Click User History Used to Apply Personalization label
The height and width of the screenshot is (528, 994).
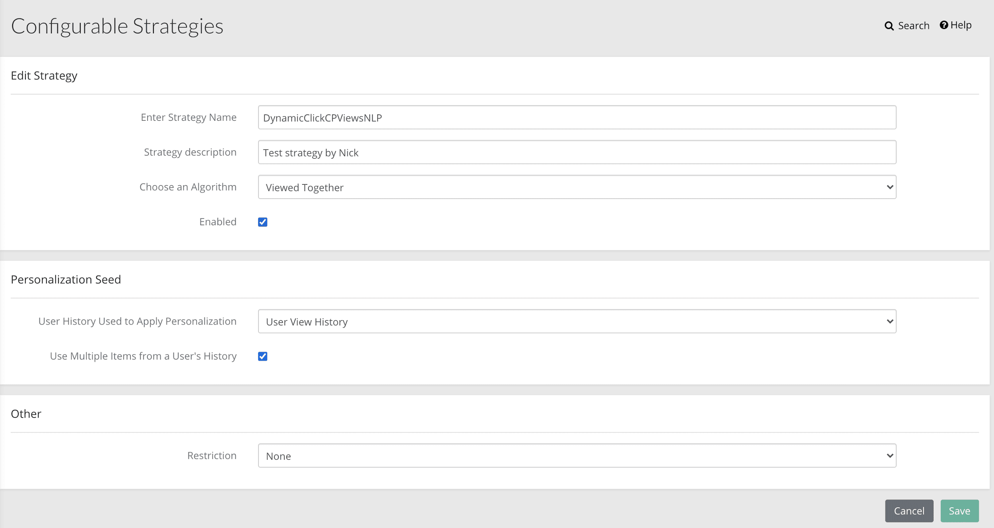click(138, 321)
